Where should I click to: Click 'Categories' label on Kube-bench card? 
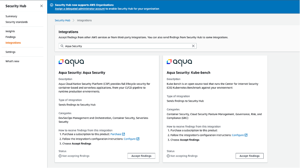coord(173,109)
